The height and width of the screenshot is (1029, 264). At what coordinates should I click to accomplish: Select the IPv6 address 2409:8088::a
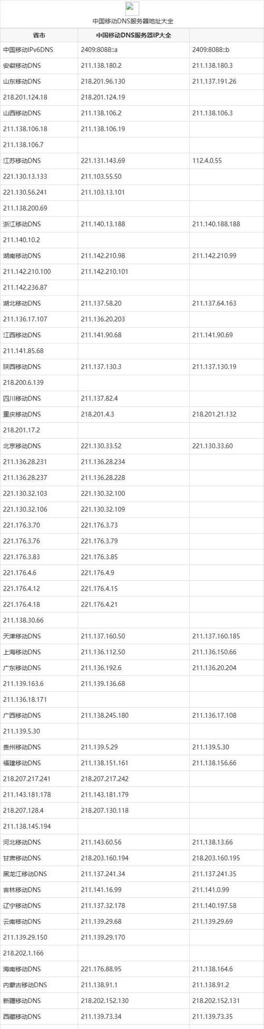click(x=99, y=50)
